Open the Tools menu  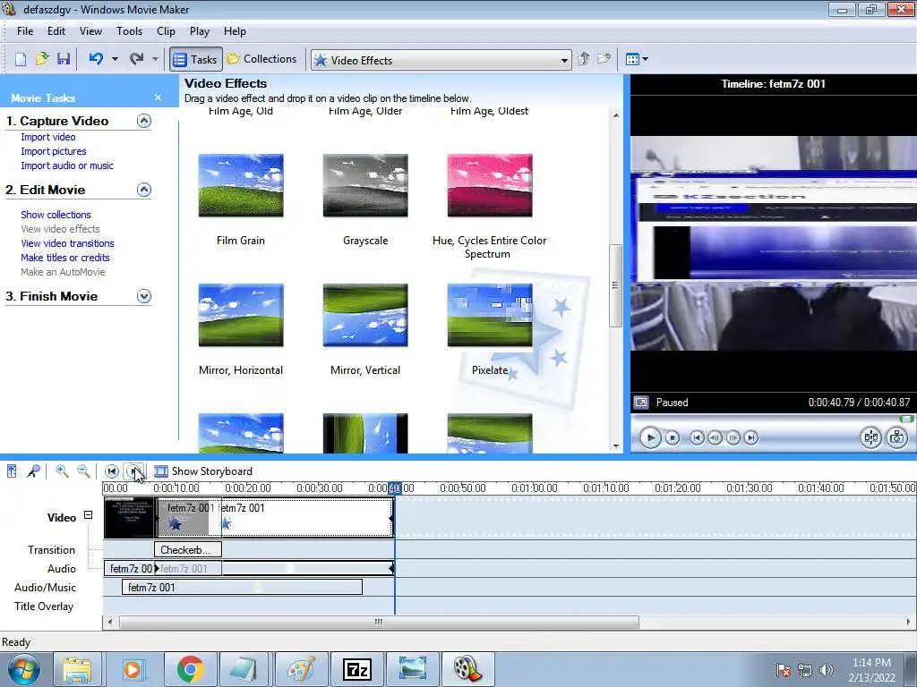[x=129, y=31]
